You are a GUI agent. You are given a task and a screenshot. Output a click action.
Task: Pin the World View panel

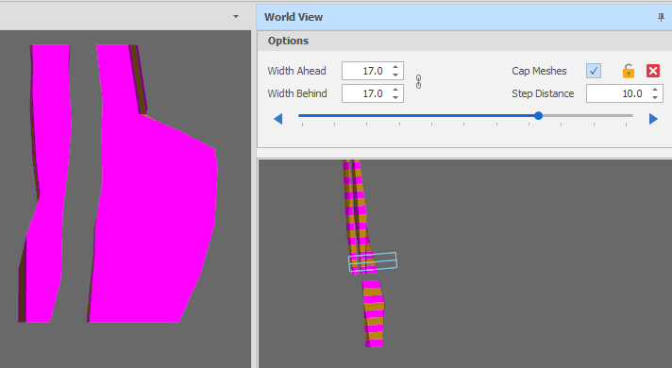661,17
